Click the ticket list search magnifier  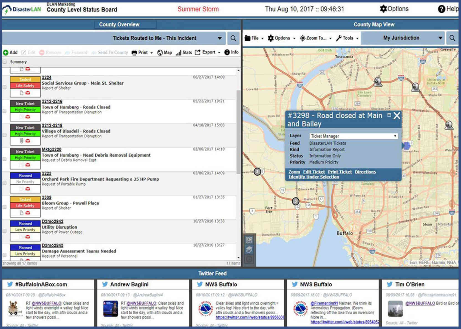tap(233, 38)
